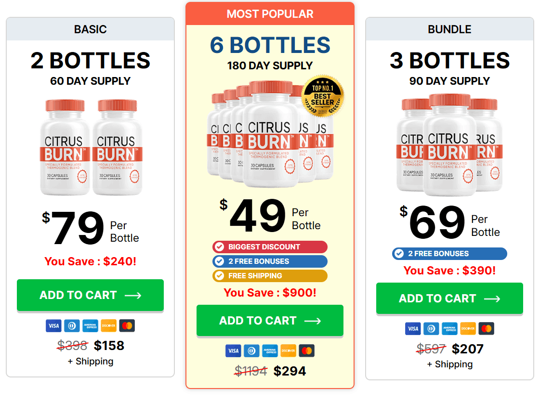The height and width of the screenshot is (402, 540).
Task: Click the BUNDLE plan header
Action: tap(449, 29)
